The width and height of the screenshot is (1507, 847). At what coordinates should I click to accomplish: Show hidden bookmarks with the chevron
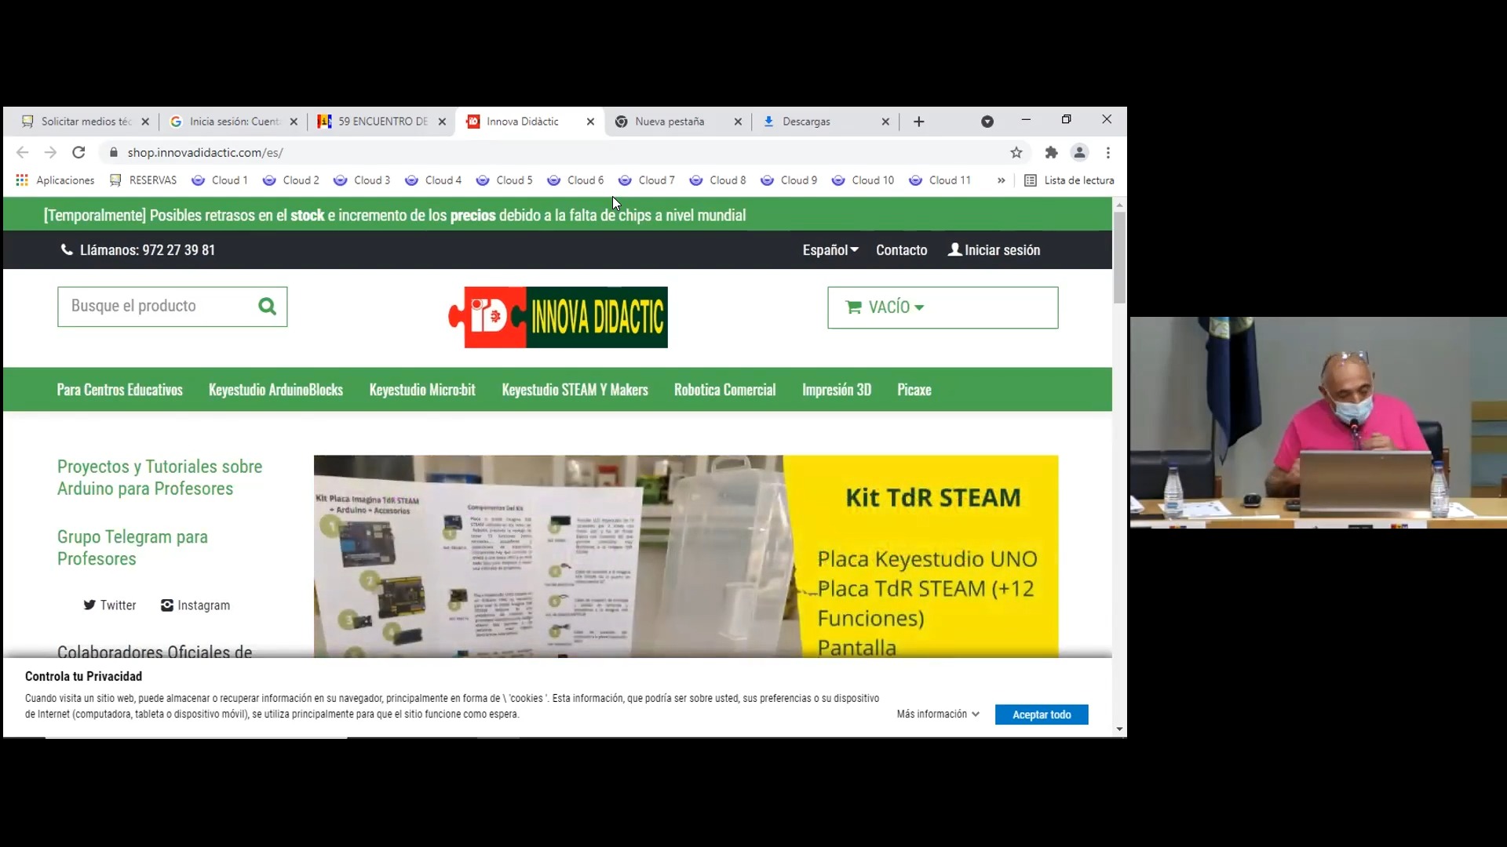pyautogui.click(x=1001, y=180)
